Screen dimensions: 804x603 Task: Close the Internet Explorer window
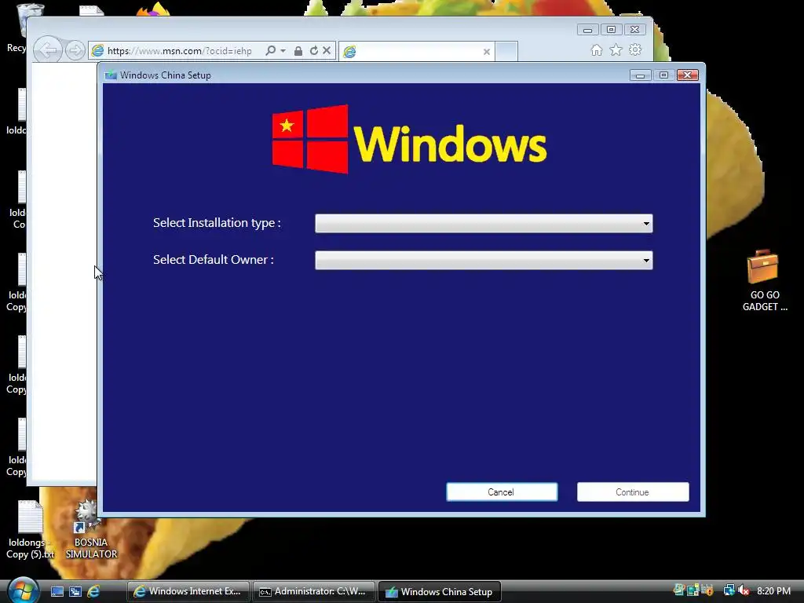click(634, 30)
